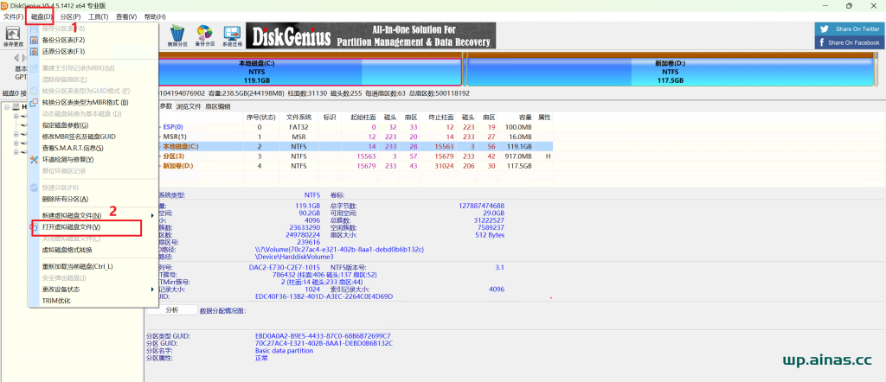Viewport: 886px width, 382px height.
Task: Open the 工具(T) menu
Action: [98, 17]
